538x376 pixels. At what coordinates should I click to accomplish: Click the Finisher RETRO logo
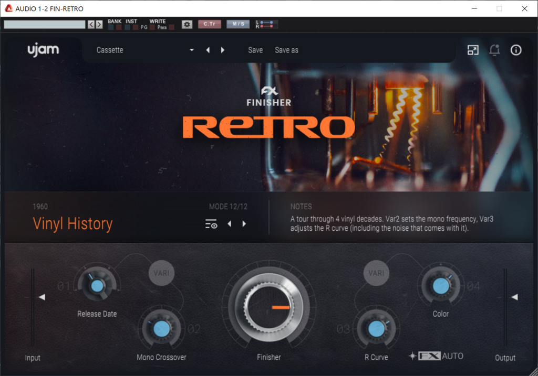[268, 113]
